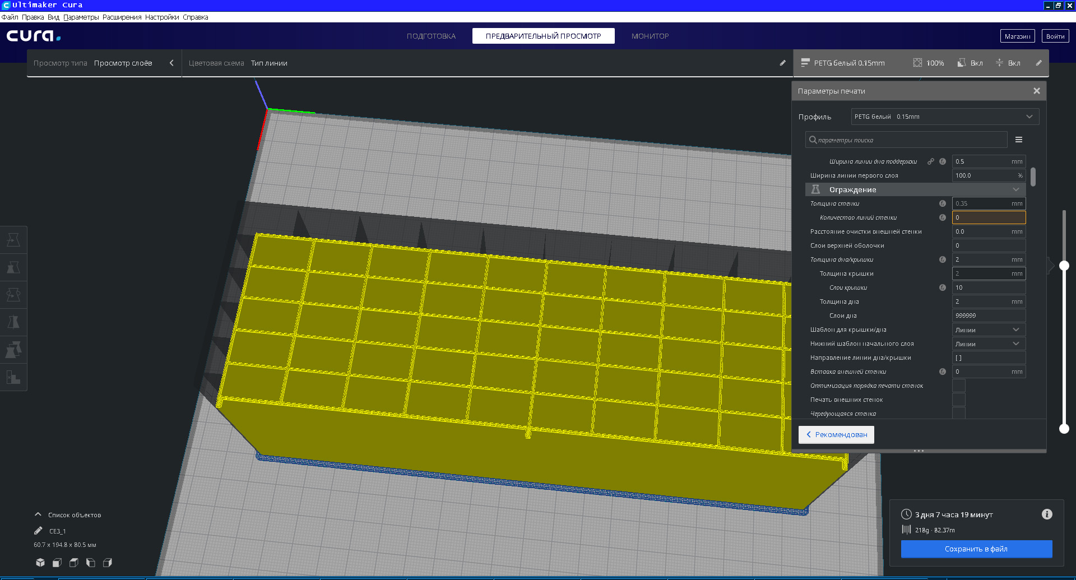Open the Support Blocker tool
The width and height of the screenshot is (1076, 580).
pyautogui.click(x=13, y=377)
